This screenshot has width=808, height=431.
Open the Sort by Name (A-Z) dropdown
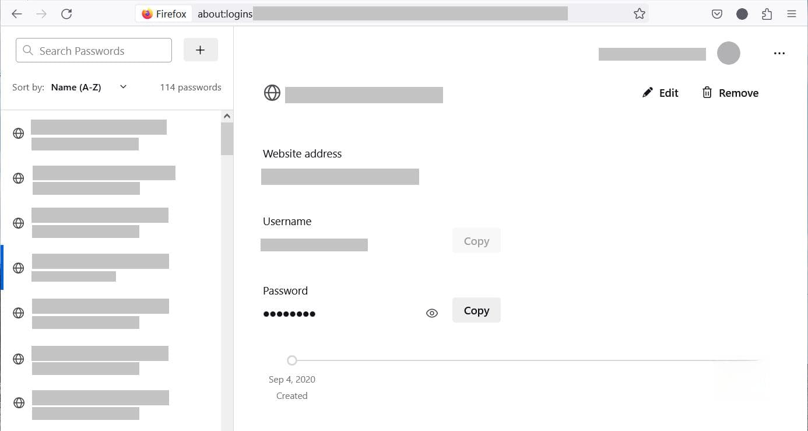tap(89, 87)
